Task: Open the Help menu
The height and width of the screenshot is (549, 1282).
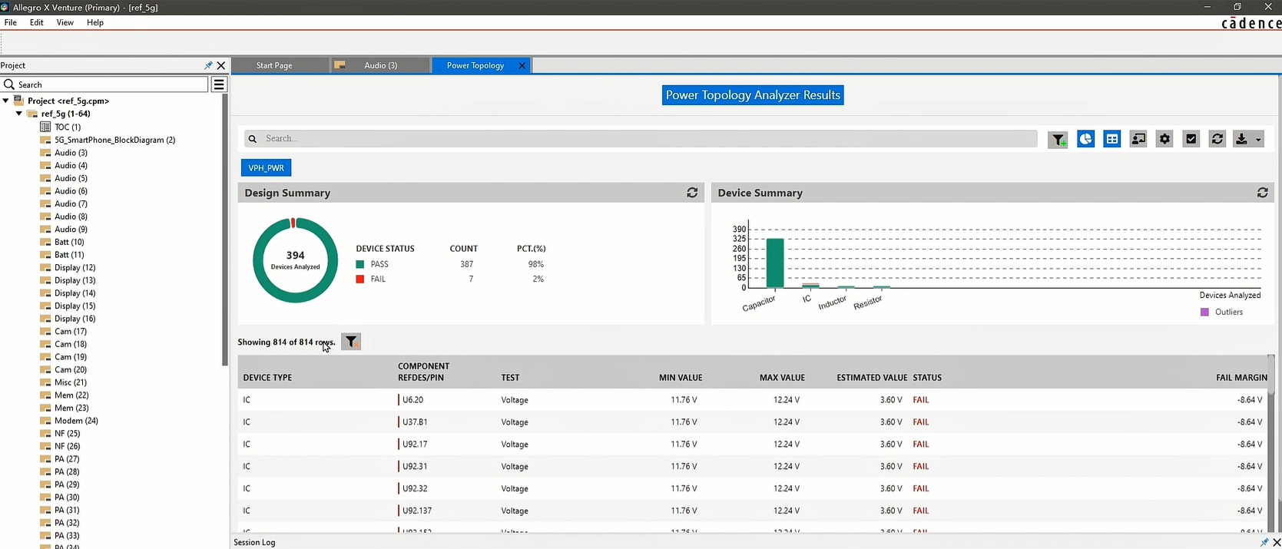Action: coord(95,22)
